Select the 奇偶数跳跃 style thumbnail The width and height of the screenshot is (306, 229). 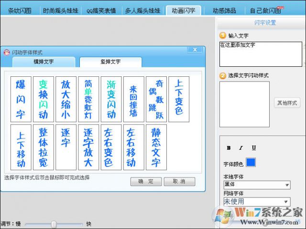156,99
